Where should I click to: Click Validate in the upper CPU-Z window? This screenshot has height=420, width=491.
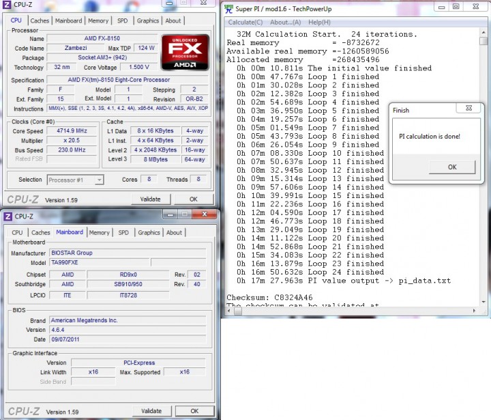click(151, 199)
